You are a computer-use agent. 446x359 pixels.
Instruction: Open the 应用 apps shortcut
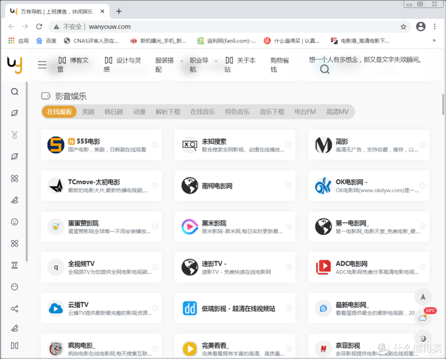[19, 41]
